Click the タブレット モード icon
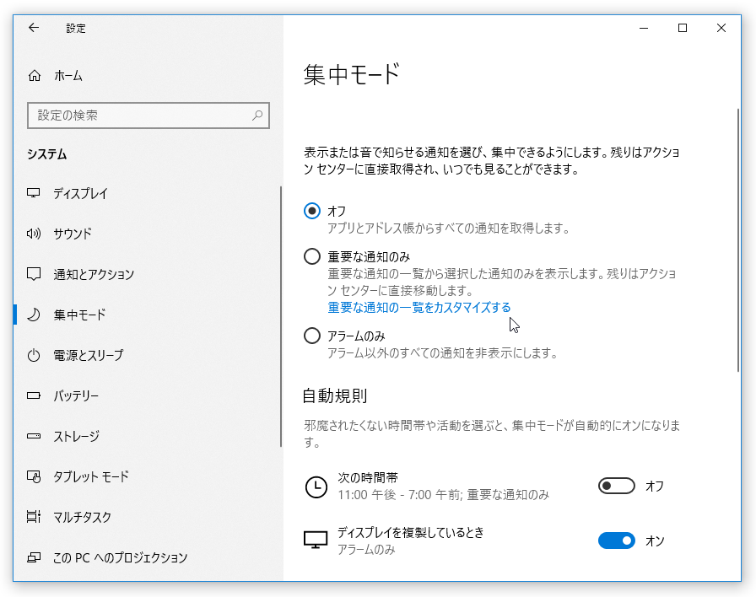Screen dimensions: 756x597 coord(33,476)
